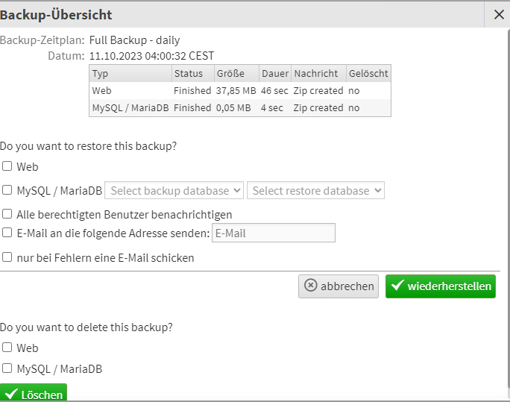Click the E-Mail address input field
Image resolution: width=510 pixels, height=402 pixels.
tap(274, 233)
